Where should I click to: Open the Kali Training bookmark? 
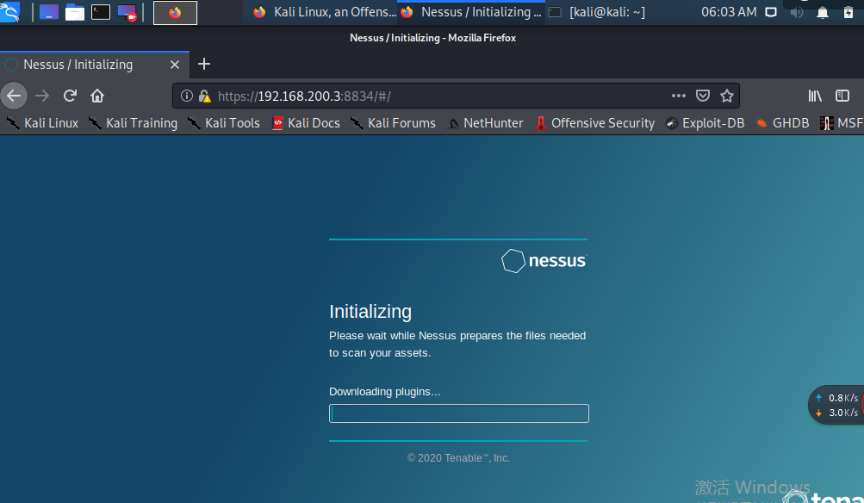tap(133, 123)
